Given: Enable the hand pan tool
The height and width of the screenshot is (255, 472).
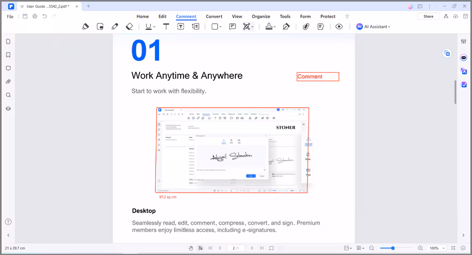Looking at the screenshot, I should pyautogui.click(x=191, y=248).
